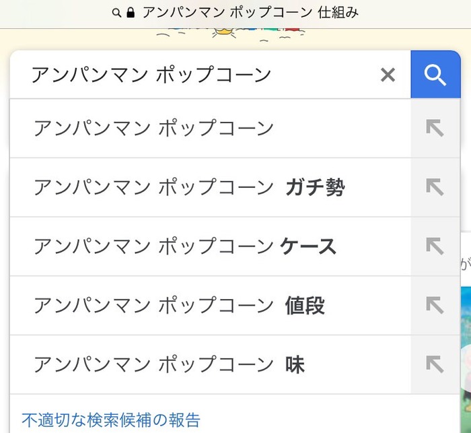Select the first アンパンマン ポップコーン suggestion
471x433 pixels.
click(x=210, y=128)
